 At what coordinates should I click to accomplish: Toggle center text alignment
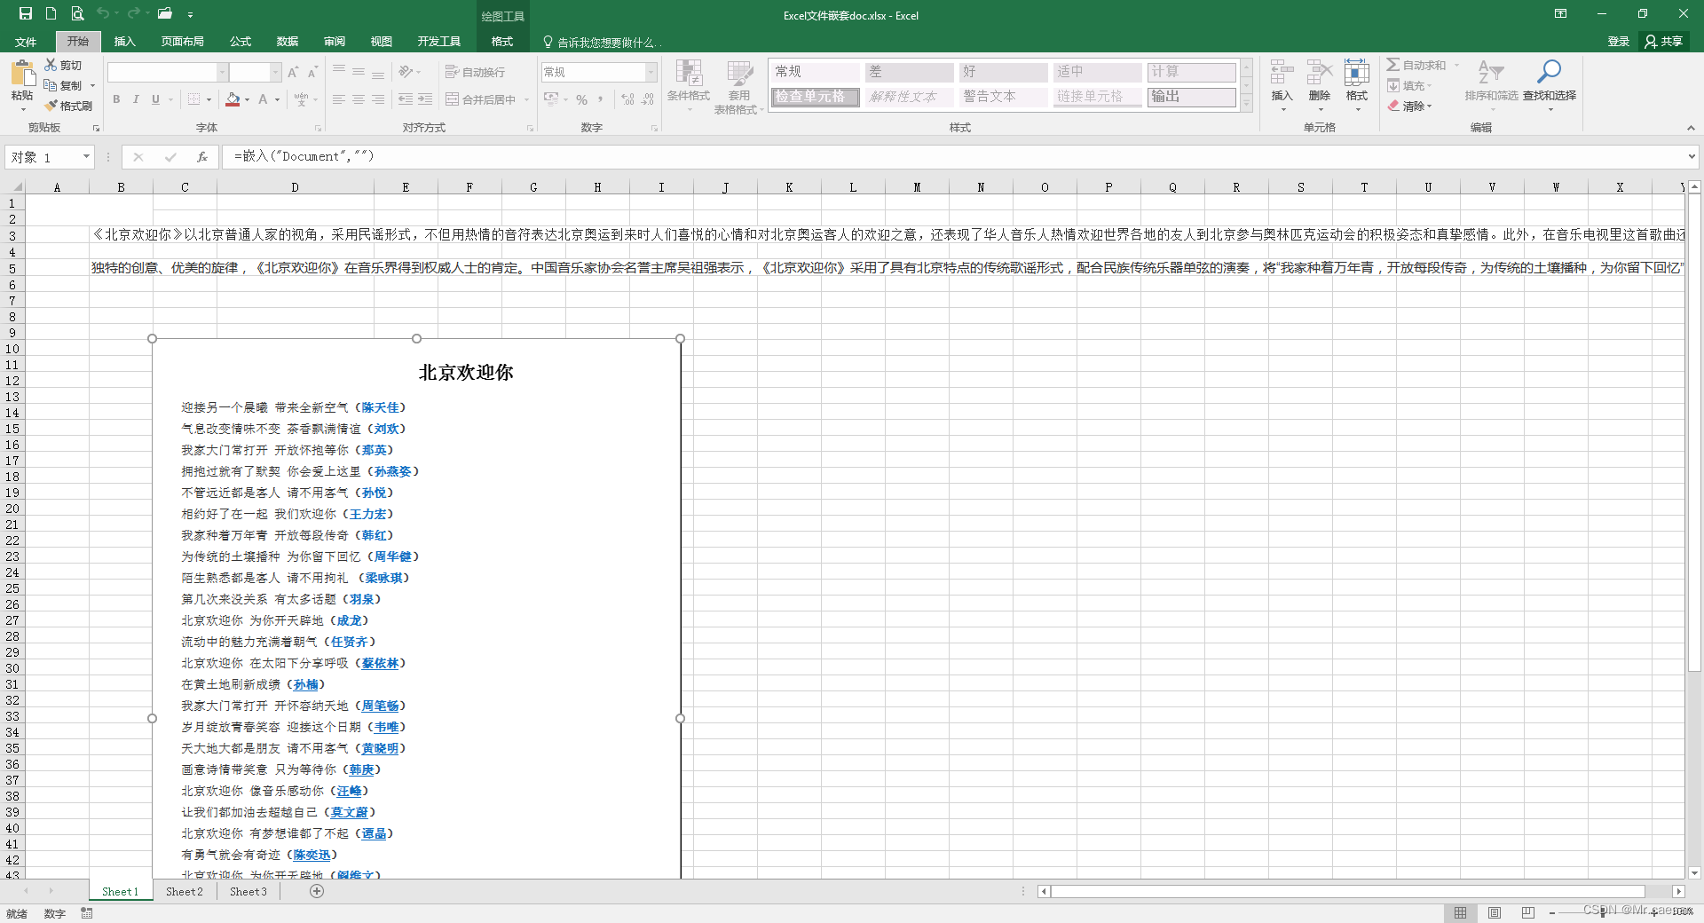(358, 99)
